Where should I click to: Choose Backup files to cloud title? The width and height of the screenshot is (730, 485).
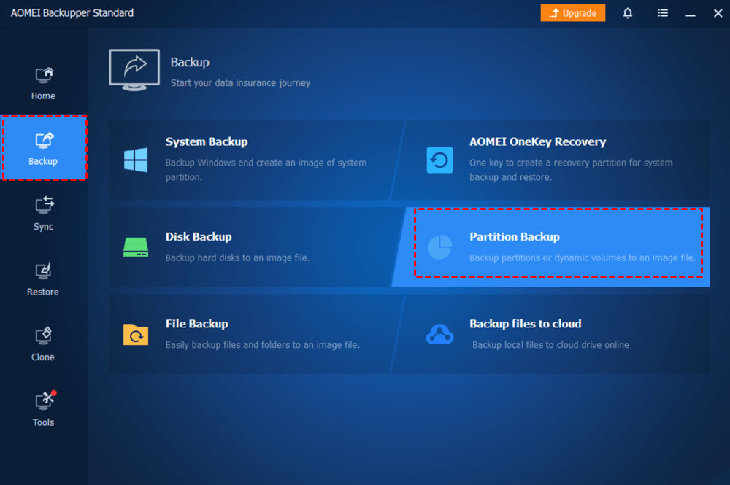(525, 324)
